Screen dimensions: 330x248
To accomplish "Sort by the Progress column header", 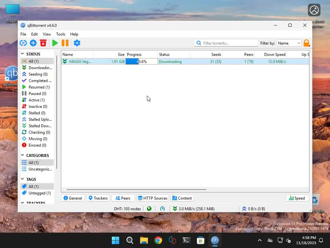I will pos(142,54).
